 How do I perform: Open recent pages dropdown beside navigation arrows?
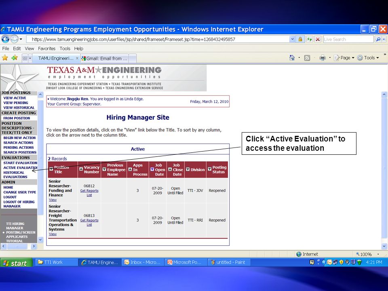pyautogui.click(x=21, y=39)
